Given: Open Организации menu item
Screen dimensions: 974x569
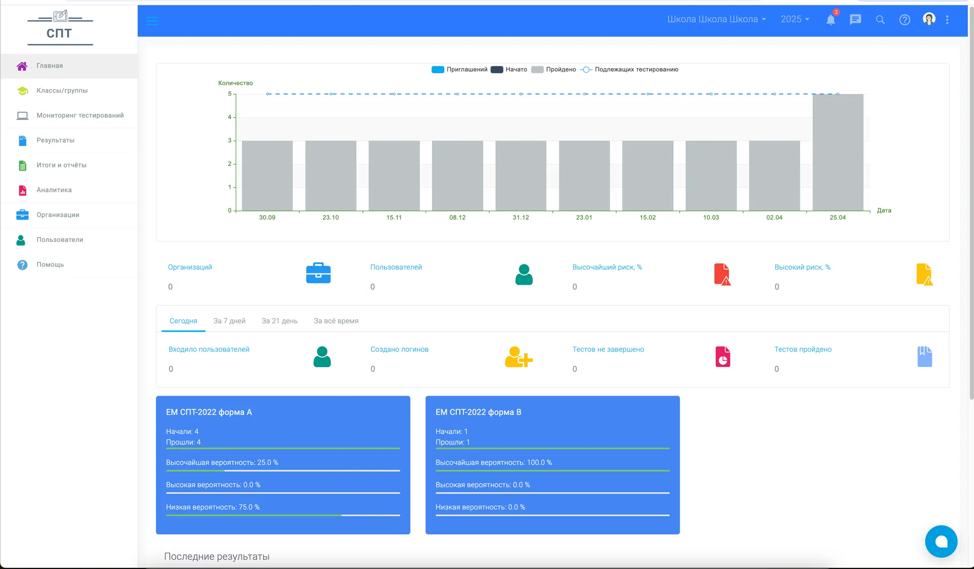Looking at the screenshot, I should pyautogui.click(x=69, y=215).
